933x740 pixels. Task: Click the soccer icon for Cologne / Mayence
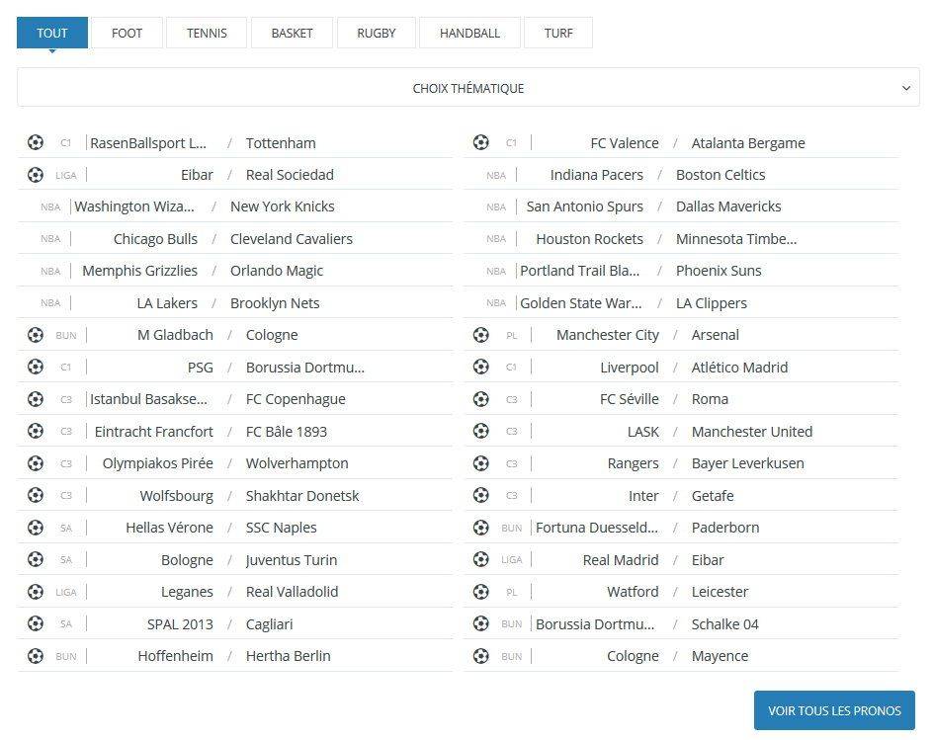pos(480,656)
